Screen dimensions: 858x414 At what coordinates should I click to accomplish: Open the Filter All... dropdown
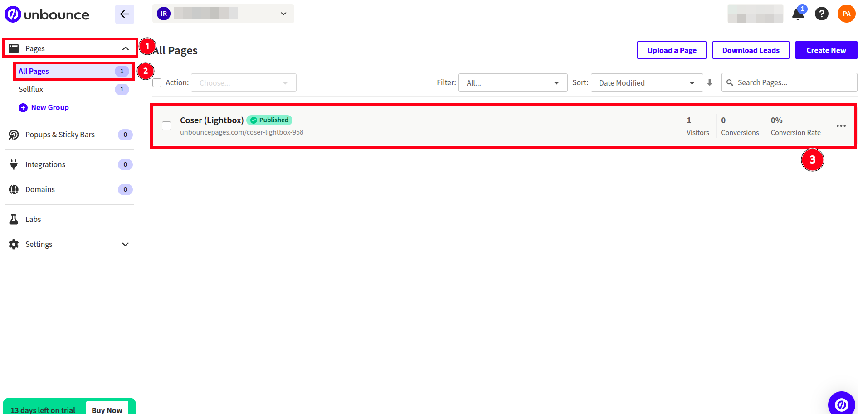click(513, 83)
